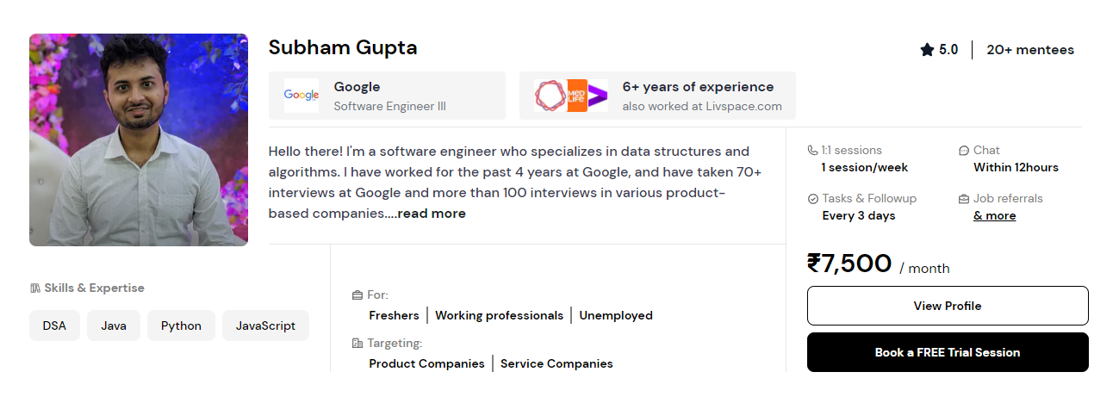Click the Tasks & Followup checkmark icon
This screenshot has width=1119, height=403.
pyautogui.click(x=812, y=199)
